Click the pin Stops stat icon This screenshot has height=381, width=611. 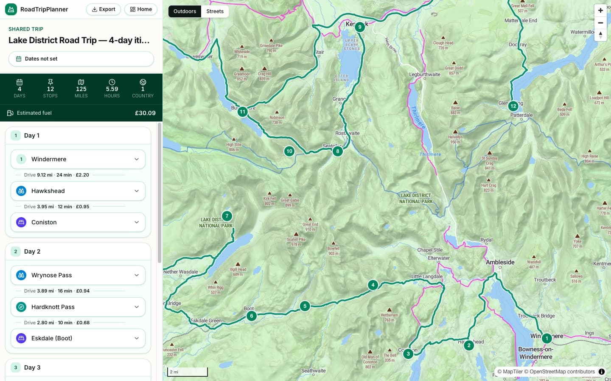[x=50, y=82]
